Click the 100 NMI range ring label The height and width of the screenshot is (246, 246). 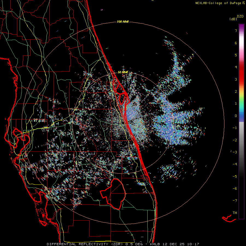123,22
